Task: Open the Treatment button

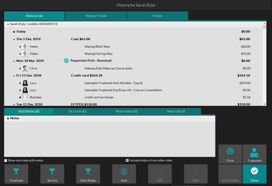Action: 255,154
